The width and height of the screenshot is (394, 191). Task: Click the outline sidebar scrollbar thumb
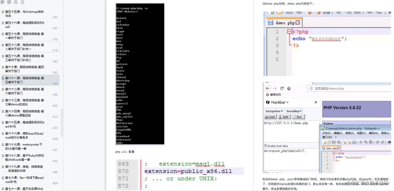[x=62, y=123]
